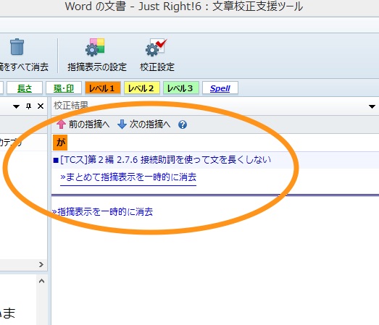Open left panel options dropdown arrow

point(16,106)
